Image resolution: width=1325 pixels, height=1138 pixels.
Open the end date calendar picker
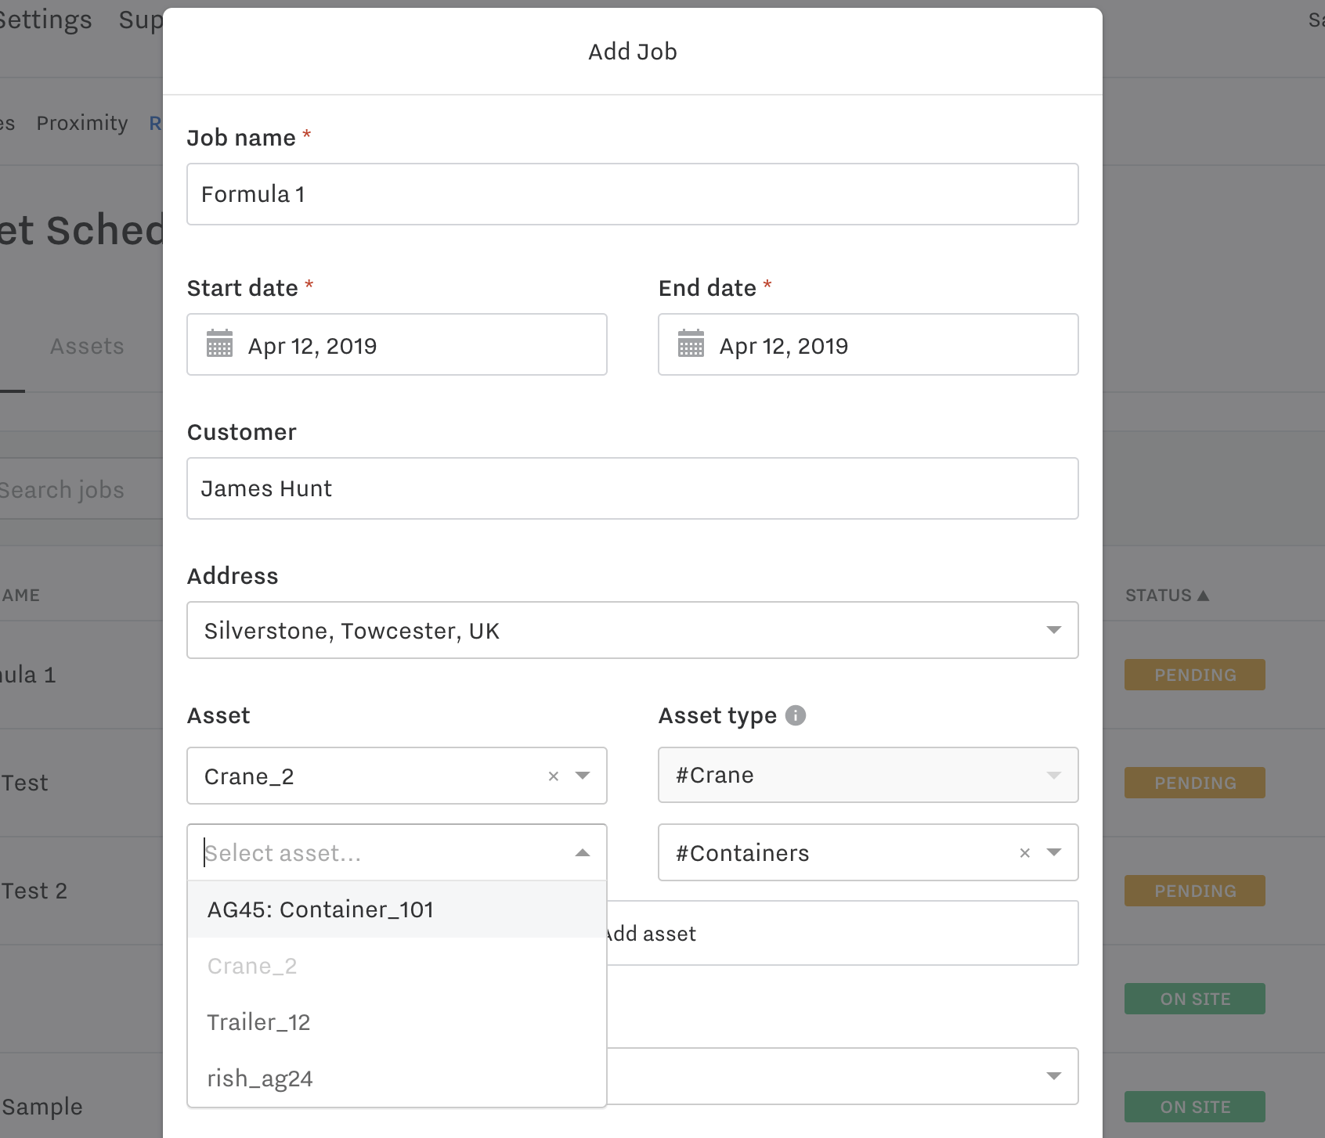click(692, 344)
